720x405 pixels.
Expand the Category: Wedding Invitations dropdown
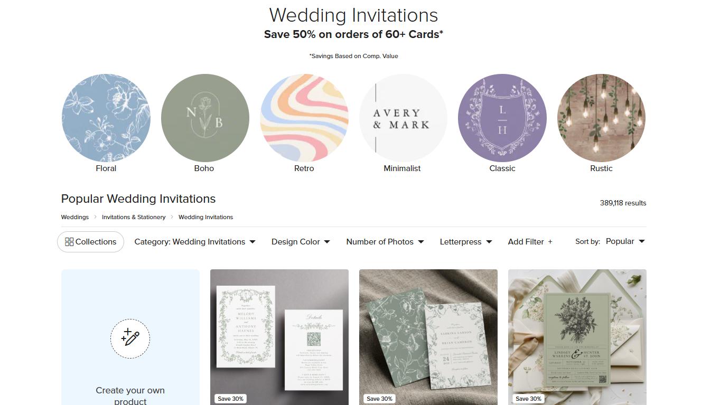tap(195, 242)
